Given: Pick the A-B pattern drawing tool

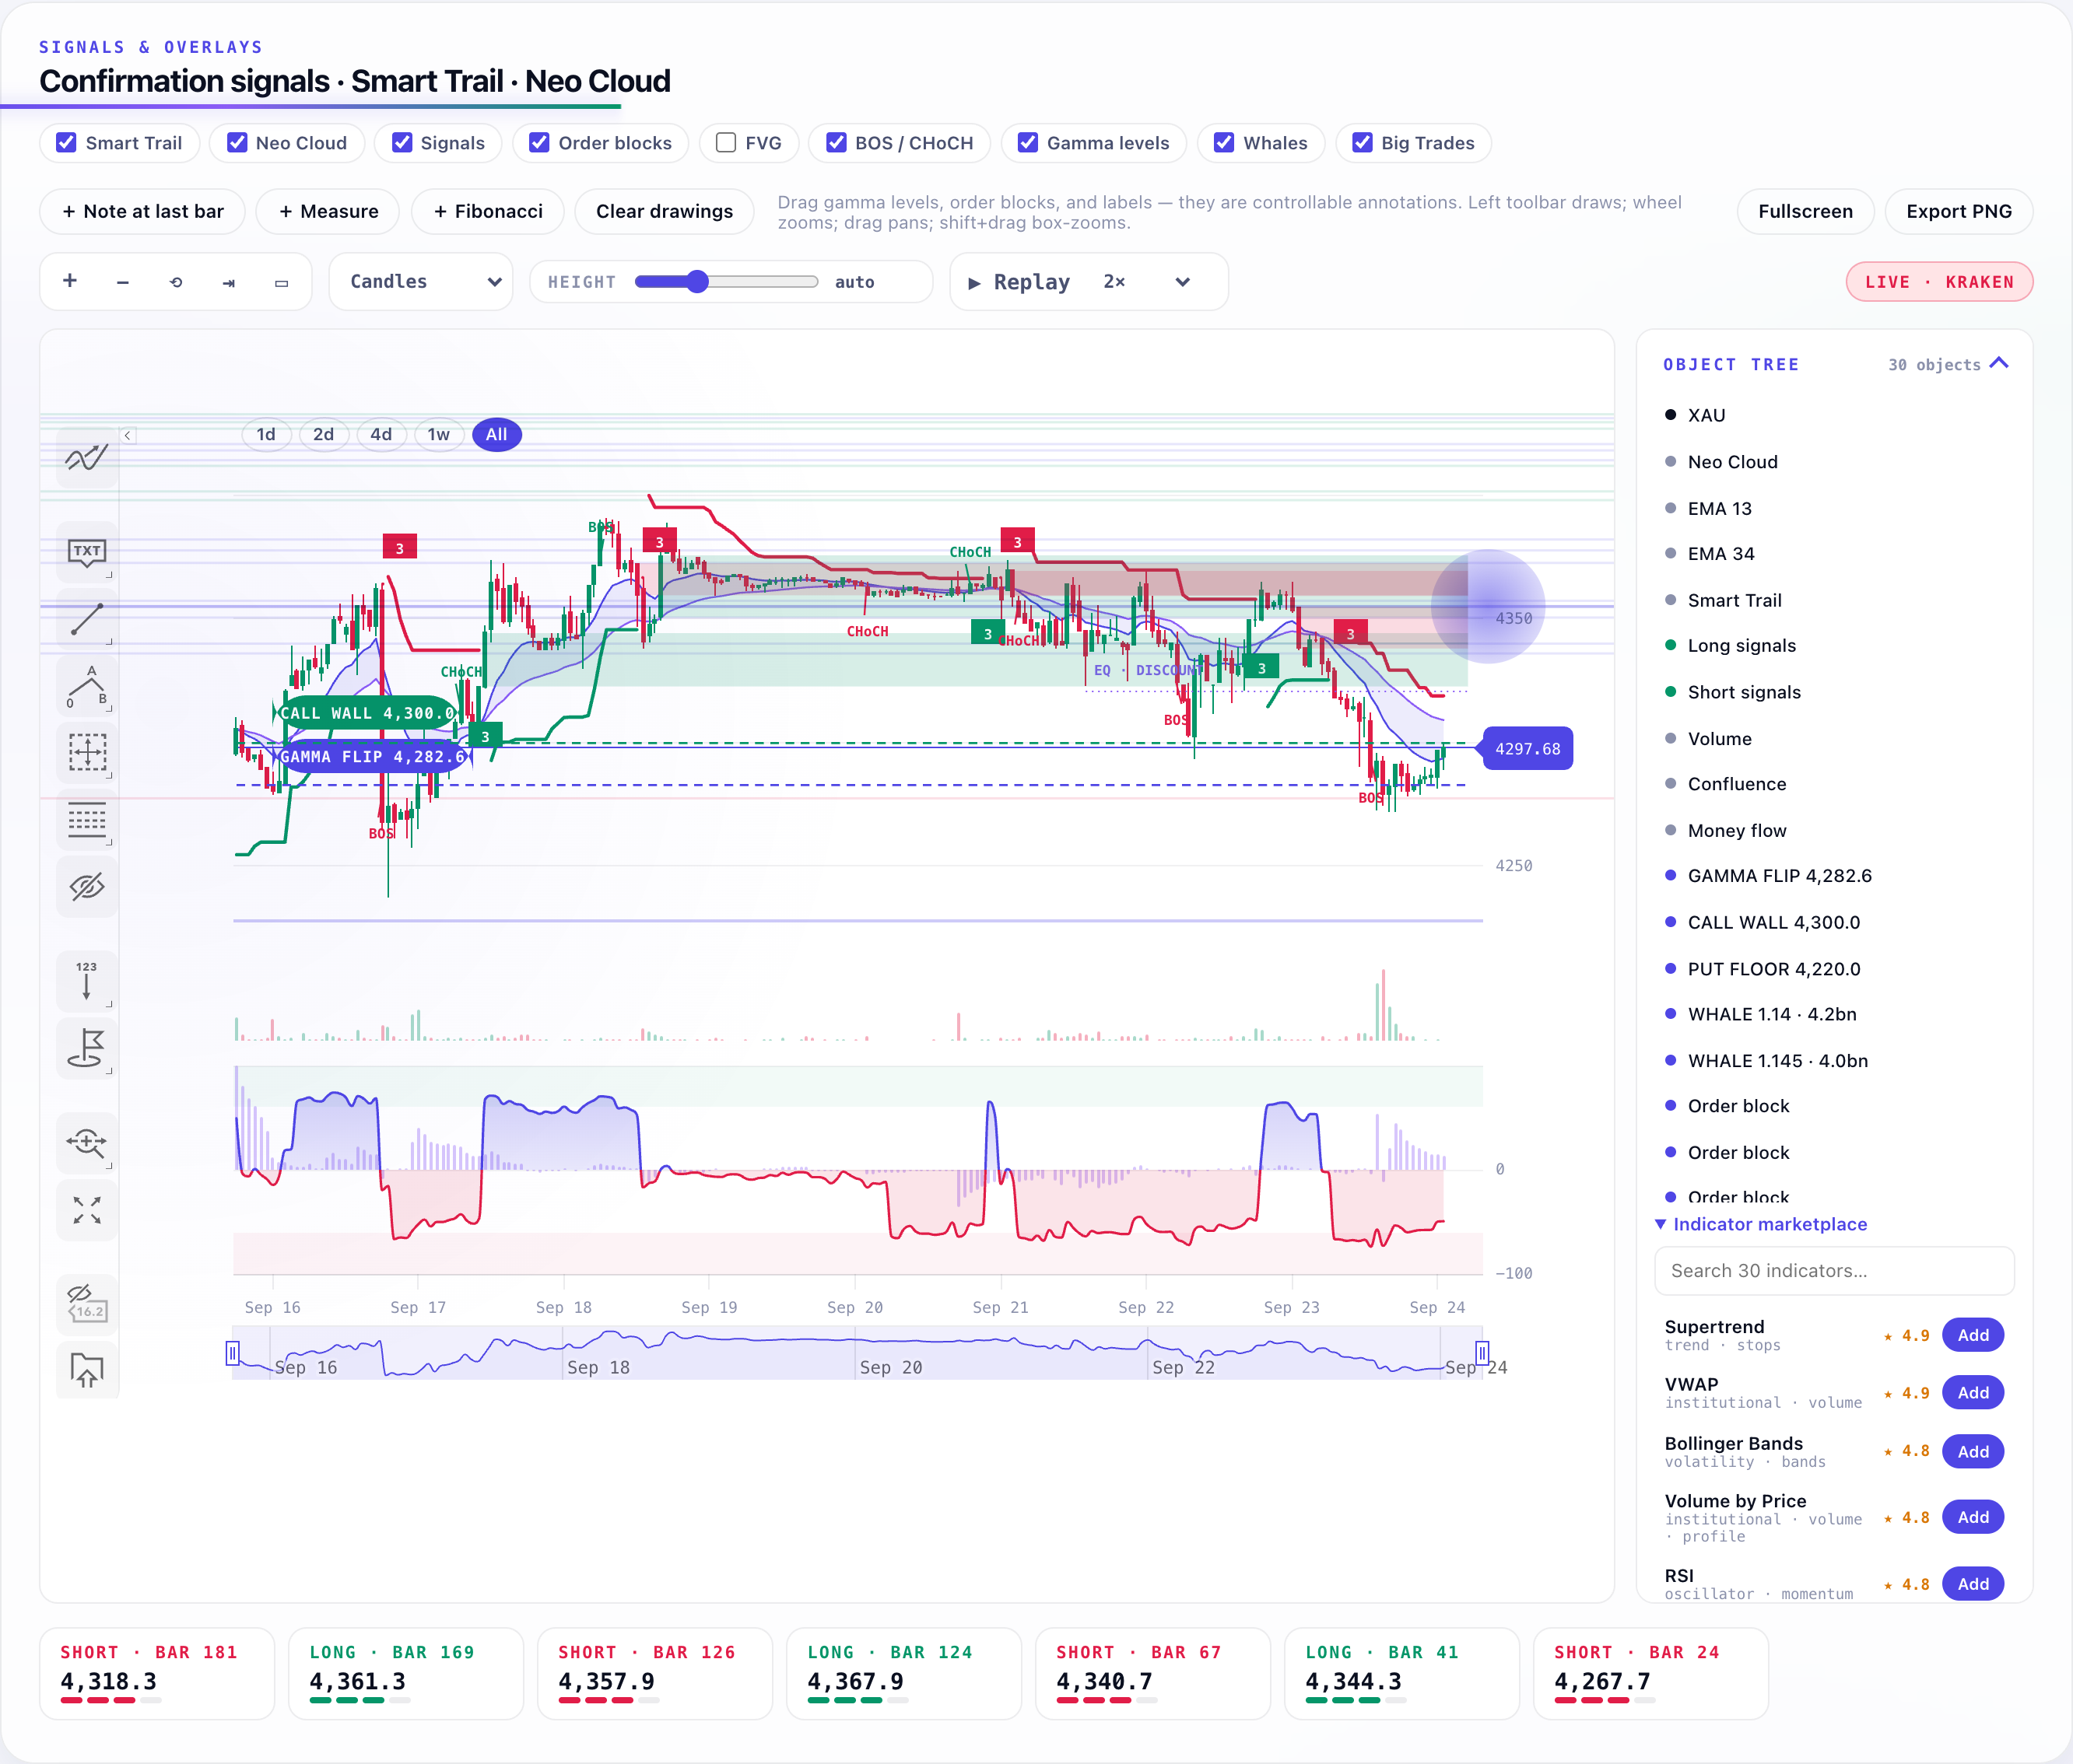Looking at the screenshot, I should 87,685.
